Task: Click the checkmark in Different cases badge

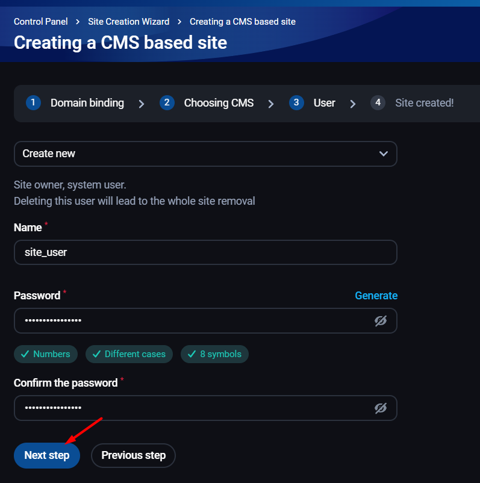Action: [x=96, y=354]
